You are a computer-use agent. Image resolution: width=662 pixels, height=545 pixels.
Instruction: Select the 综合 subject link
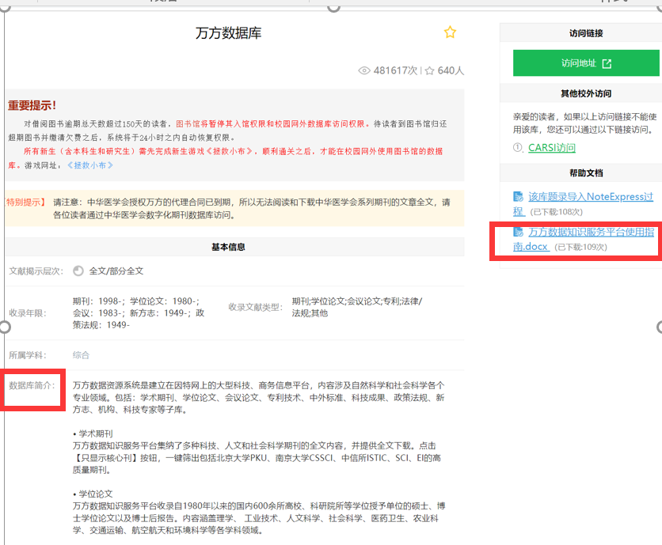[81, 355]
